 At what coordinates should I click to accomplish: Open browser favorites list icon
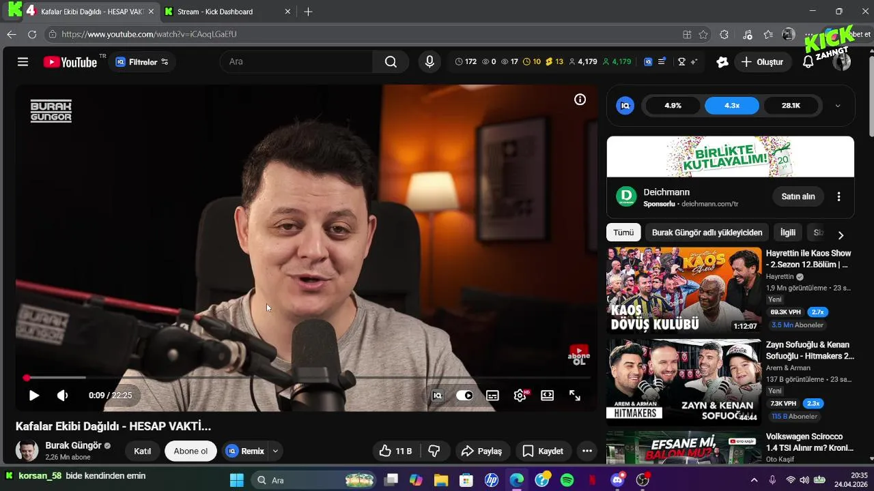[768, 34]
